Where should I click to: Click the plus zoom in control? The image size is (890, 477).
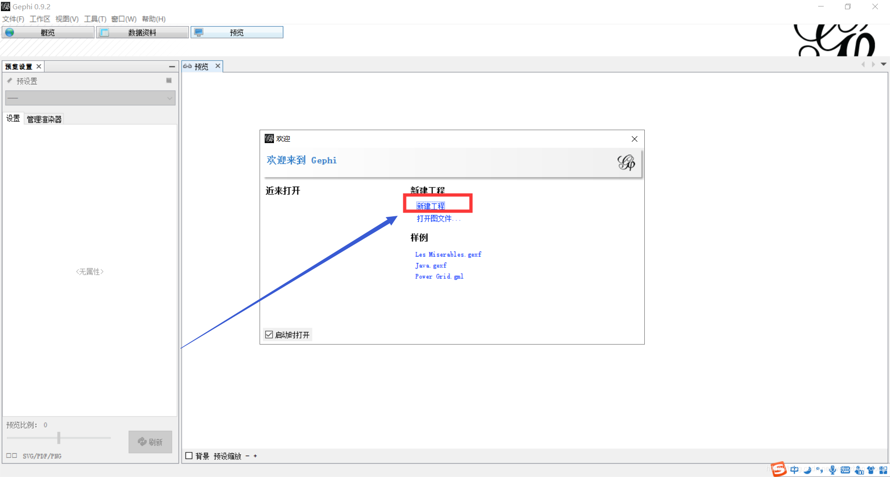(x=255, y=456)
